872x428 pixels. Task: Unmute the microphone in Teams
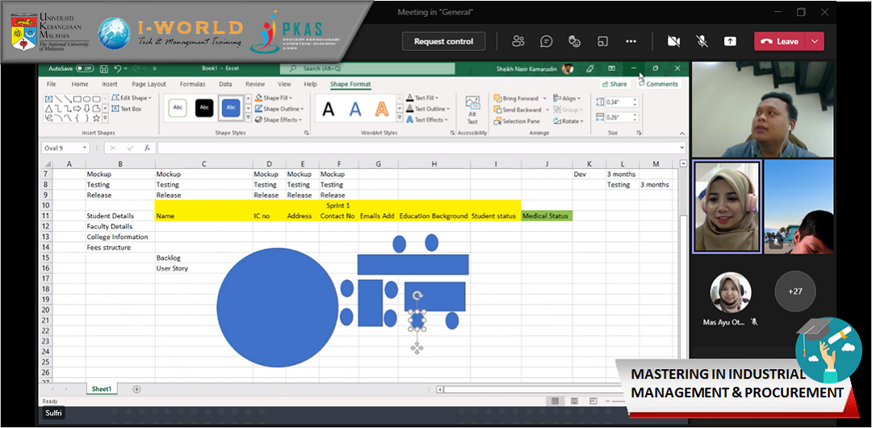point(702,41)
